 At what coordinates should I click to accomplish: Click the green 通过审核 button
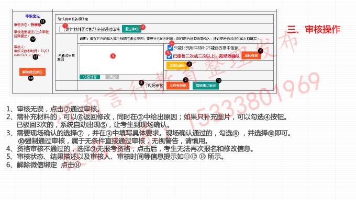pyautogui.click(x=132, y=29)
